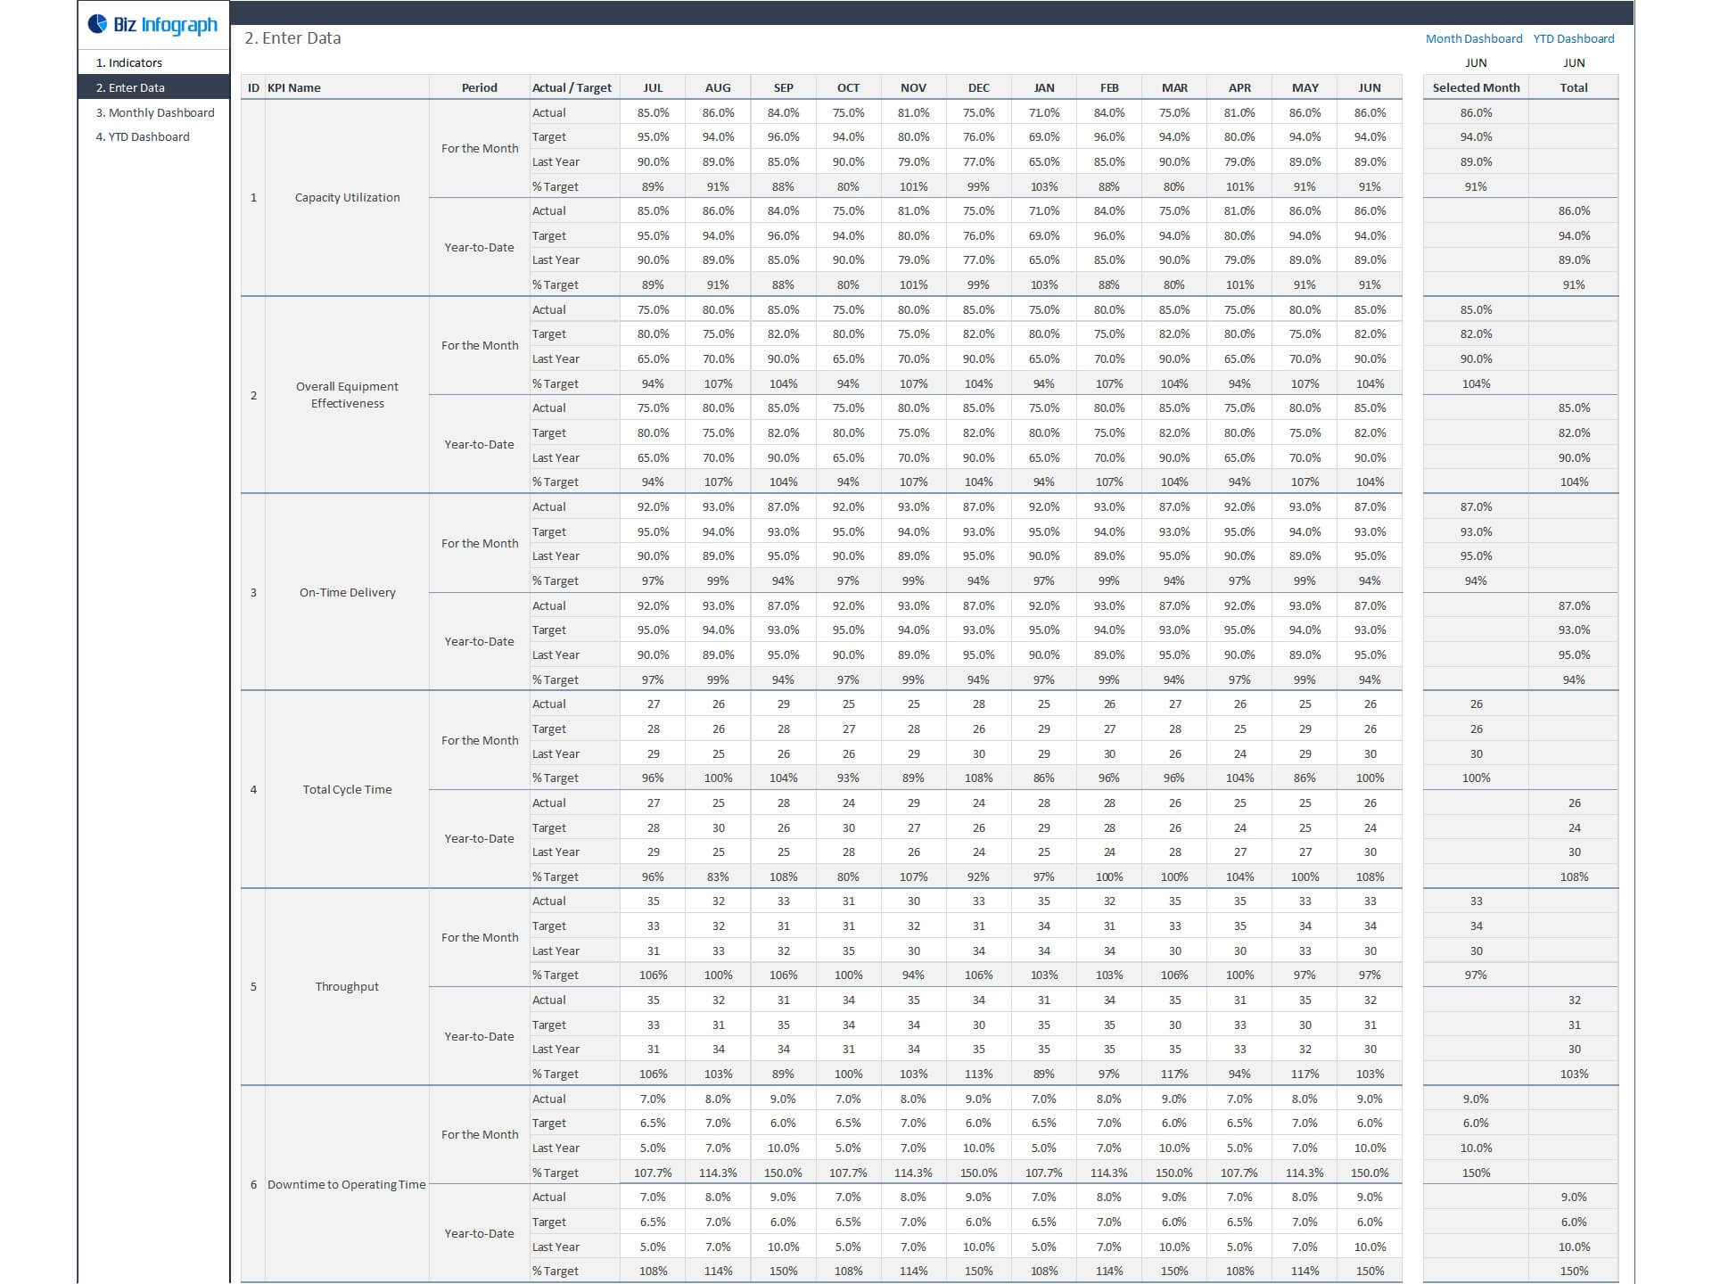Select the Total header cell

coord(1574,87)
